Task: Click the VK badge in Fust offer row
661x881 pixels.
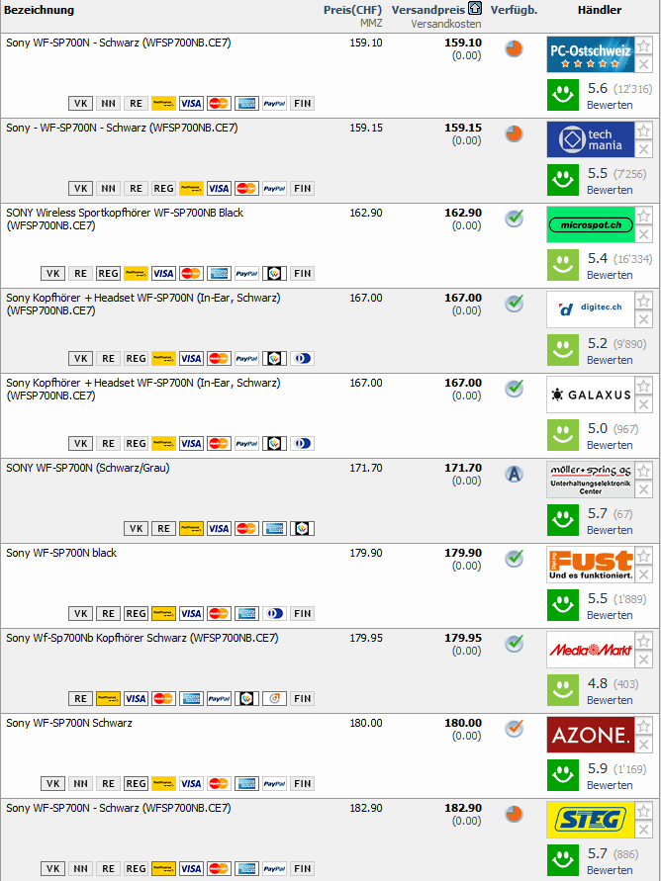Action: (81, 613)
